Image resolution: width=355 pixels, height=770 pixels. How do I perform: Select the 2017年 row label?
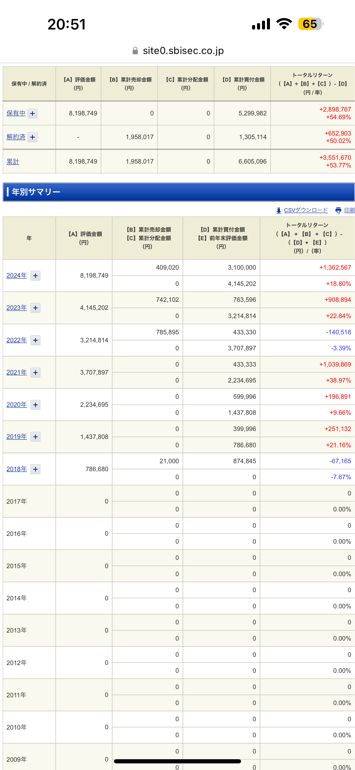17,501
